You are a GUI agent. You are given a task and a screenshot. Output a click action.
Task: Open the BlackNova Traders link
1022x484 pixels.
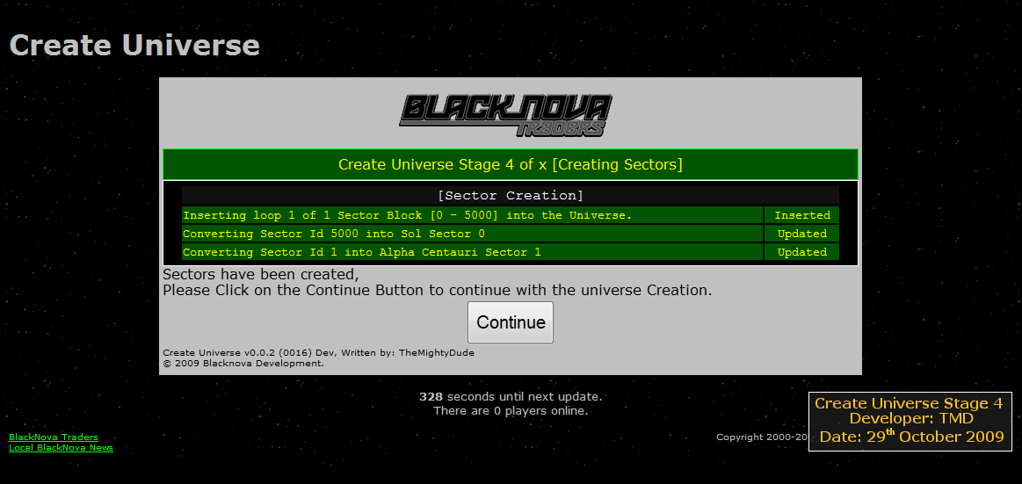click(x=54, y=437)
